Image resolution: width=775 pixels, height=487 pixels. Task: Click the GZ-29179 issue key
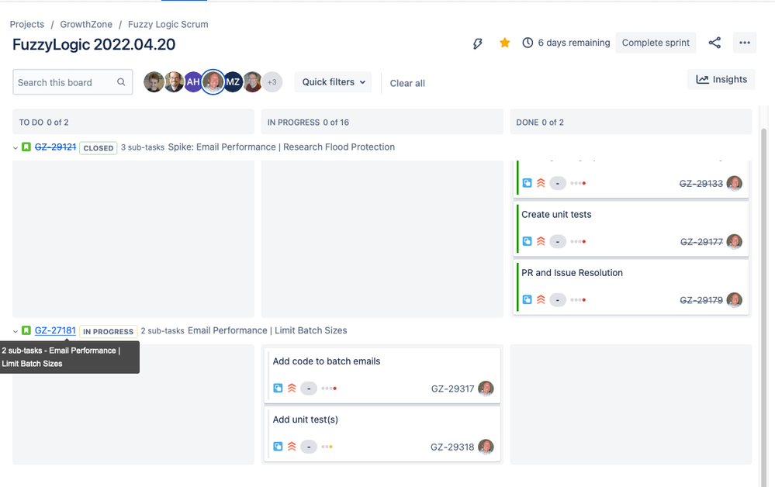[701, 300]
